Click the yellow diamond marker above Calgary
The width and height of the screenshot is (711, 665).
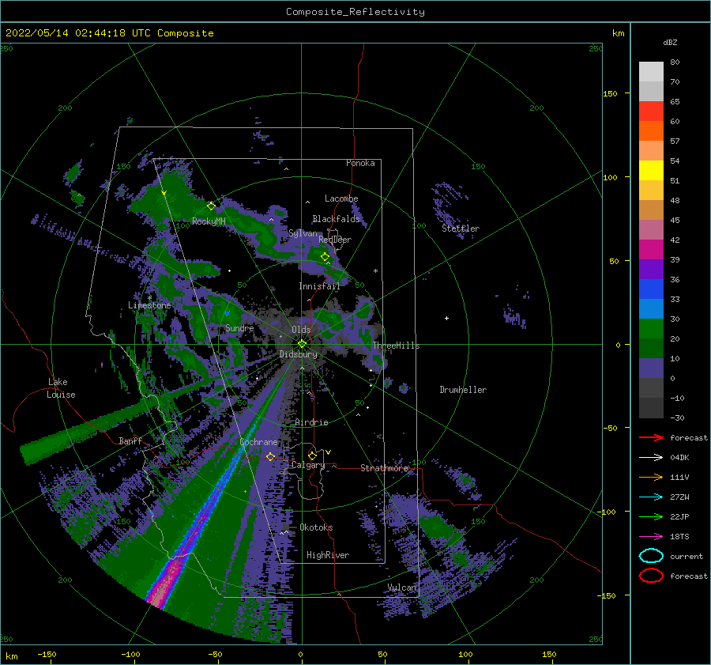312,455
